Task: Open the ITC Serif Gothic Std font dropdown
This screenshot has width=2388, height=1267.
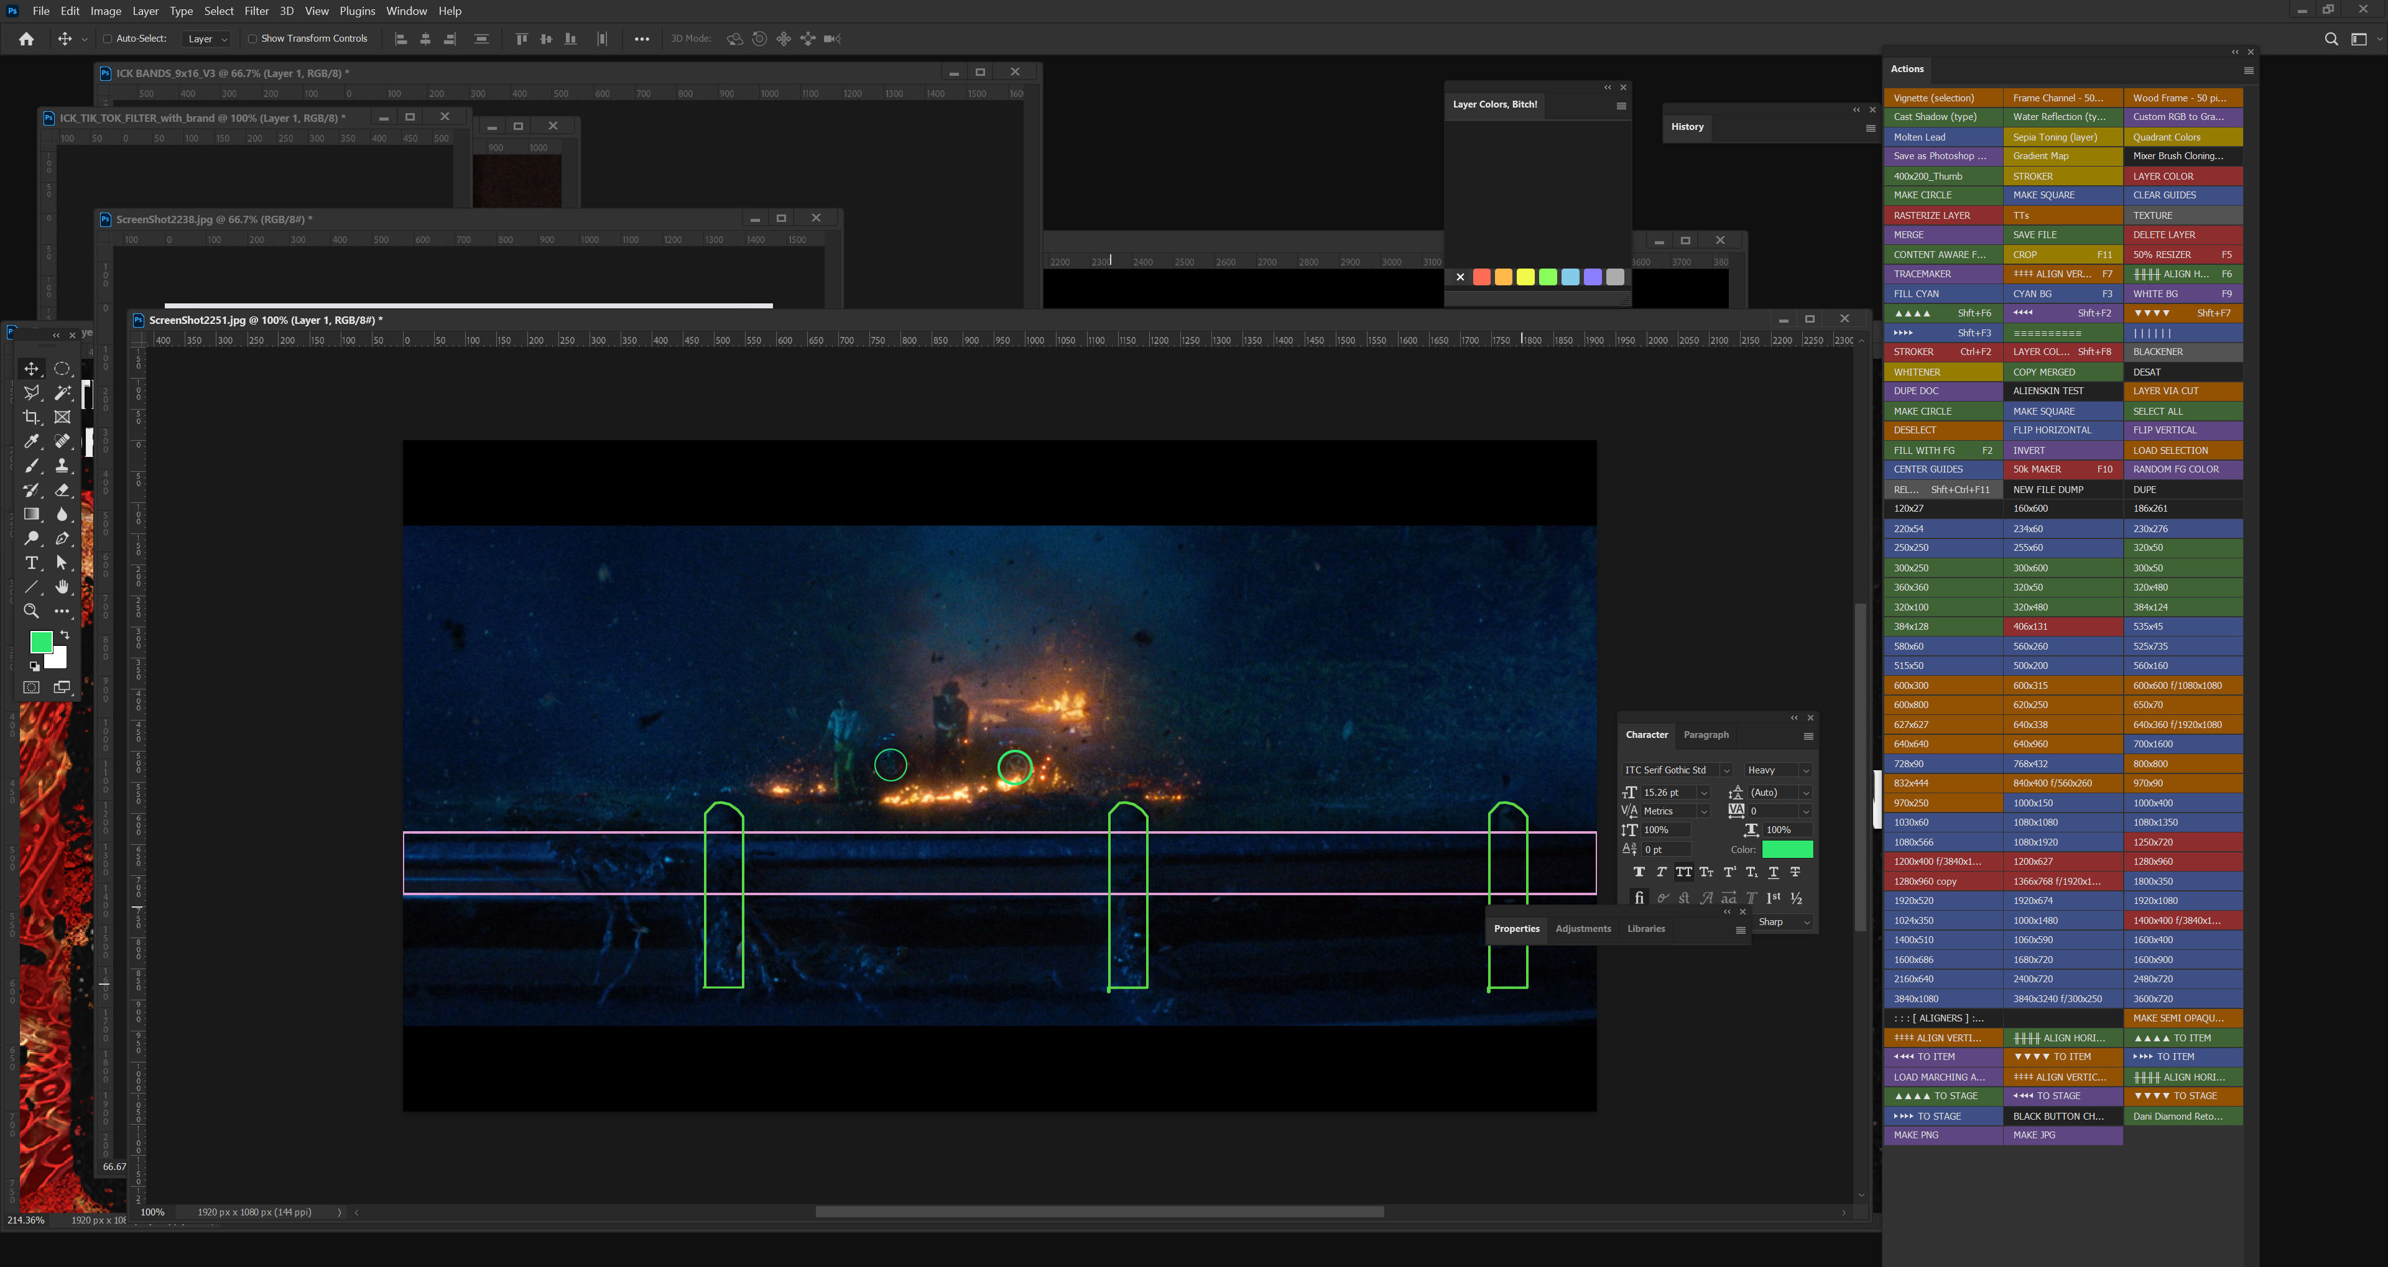Action: [1726, 770]
